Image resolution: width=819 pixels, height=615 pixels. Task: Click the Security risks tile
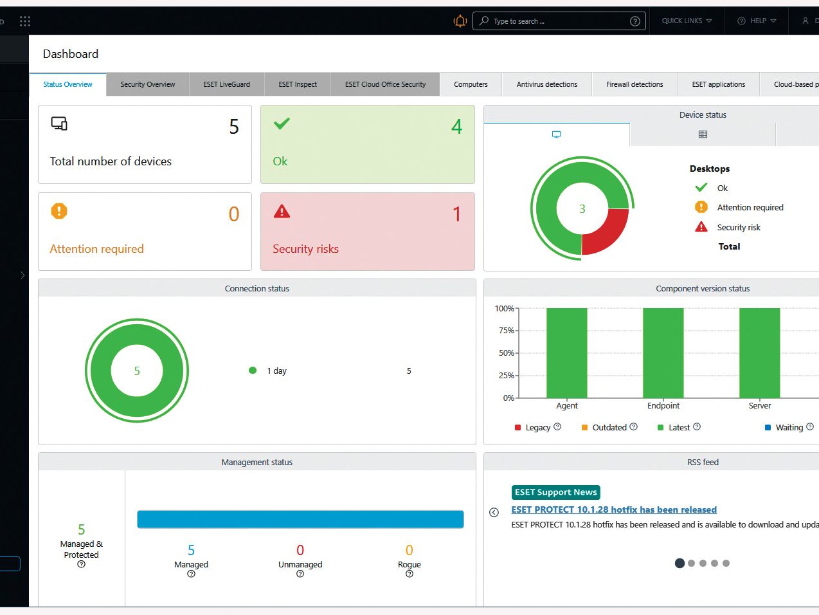[368, 232]
